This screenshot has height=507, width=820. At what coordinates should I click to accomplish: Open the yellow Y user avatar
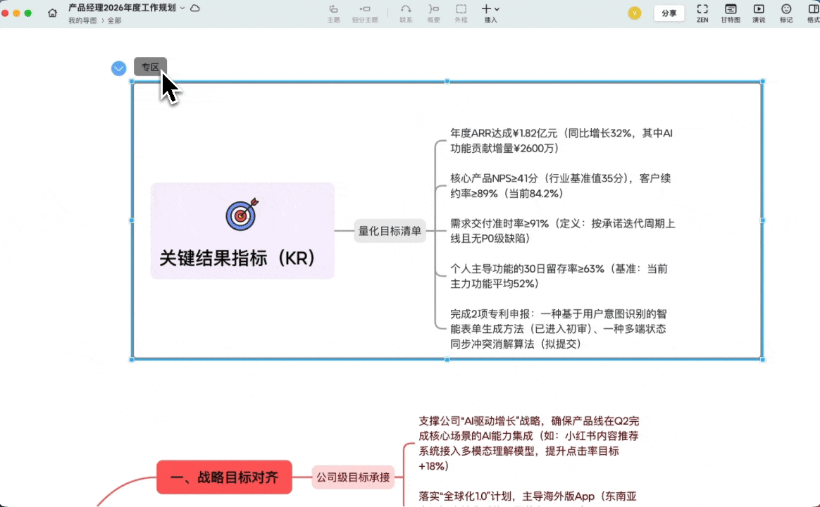tap(634, 13)
